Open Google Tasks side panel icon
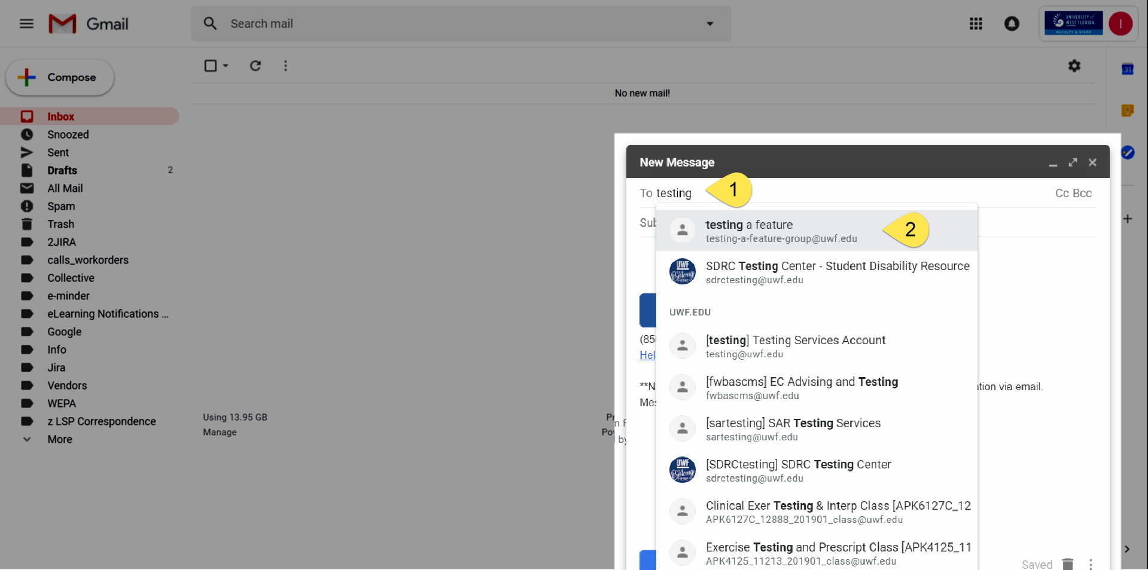The image size is (1148, 570). (1128, 152)
